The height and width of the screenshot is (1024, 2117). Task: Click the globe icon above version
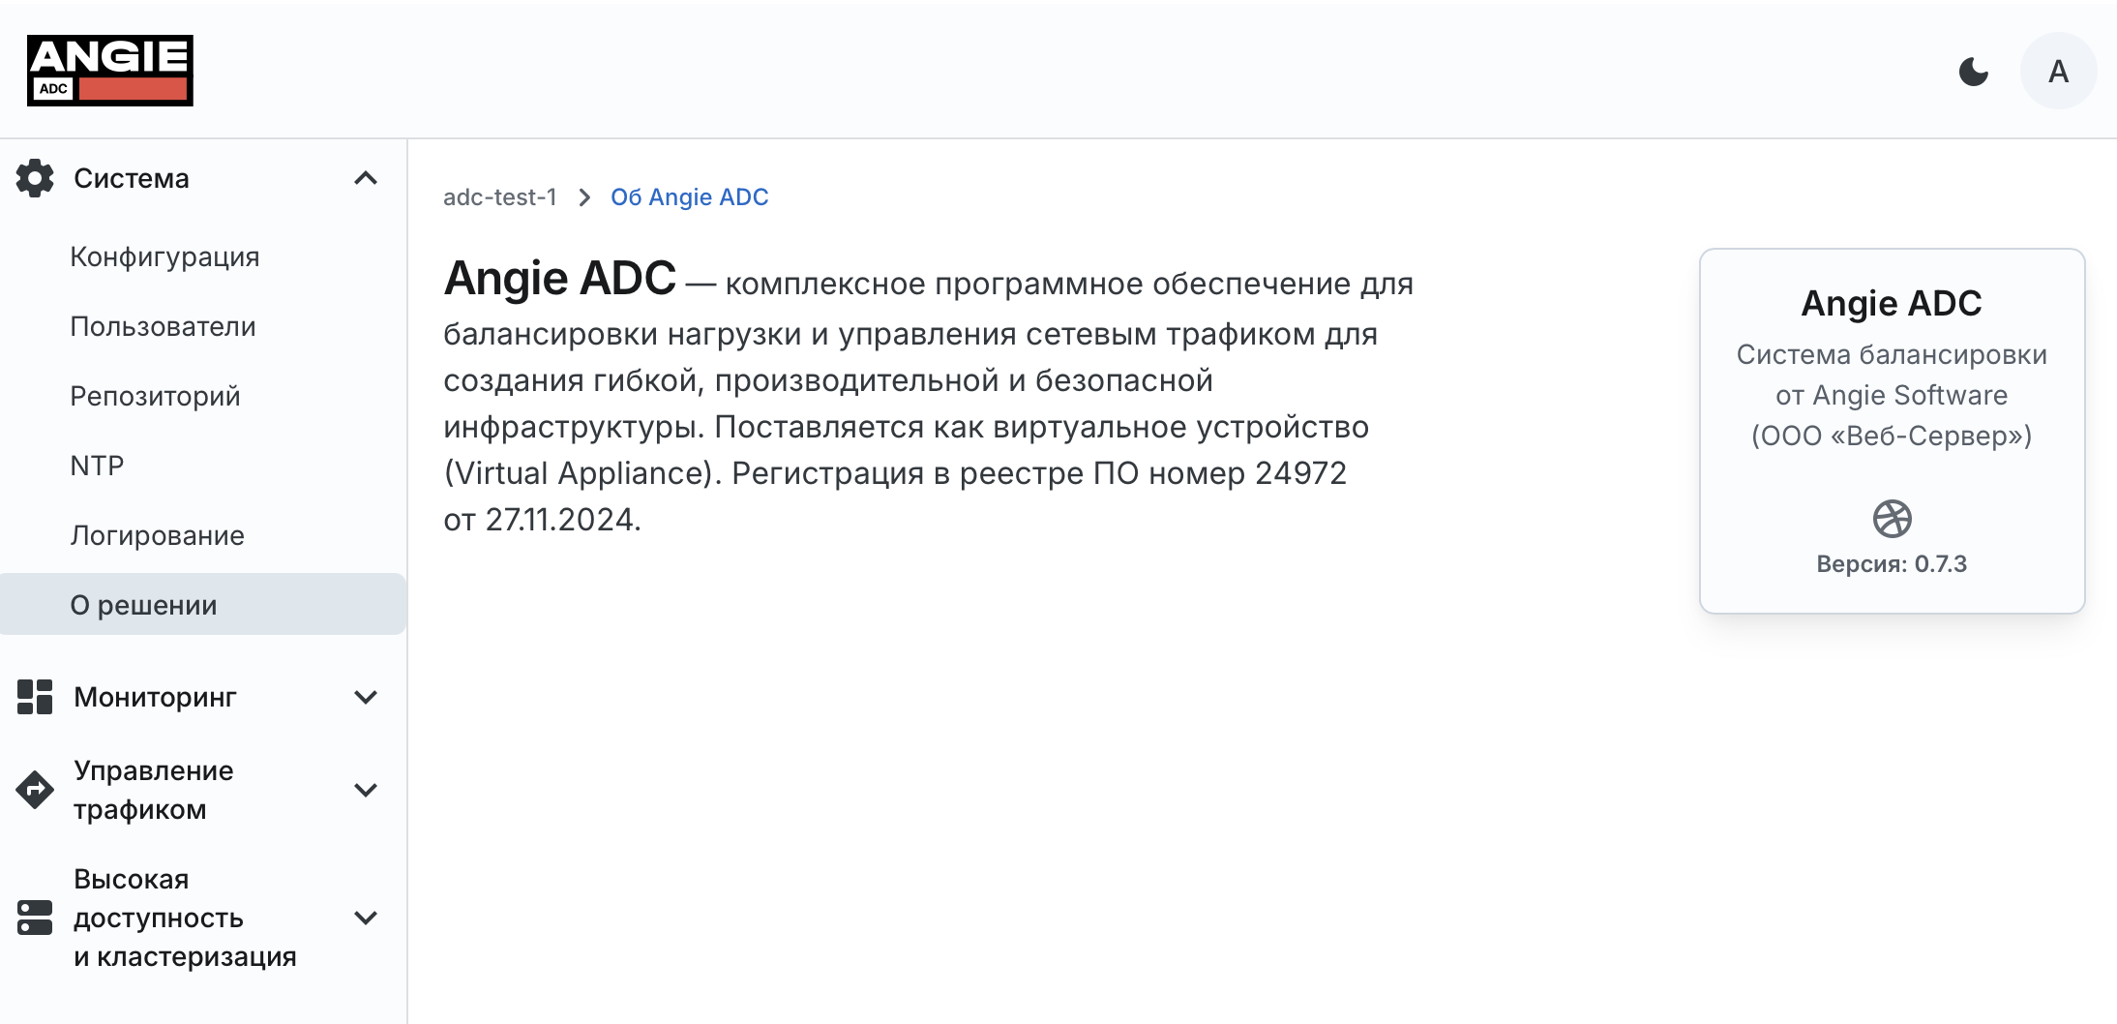[1892, 519]
